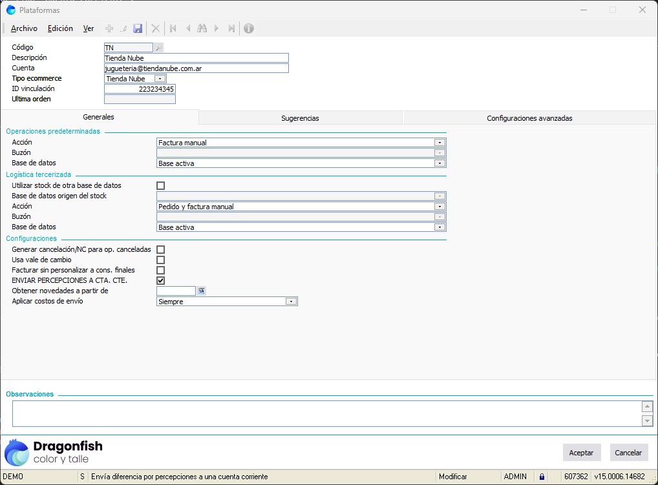Screen dimensions: 658x485
Task: Click the Search binoculars icon
Action: coord(202,28)
